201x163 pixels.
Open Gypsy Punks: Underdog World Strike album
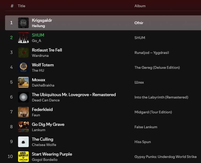(x=165, y=157)
